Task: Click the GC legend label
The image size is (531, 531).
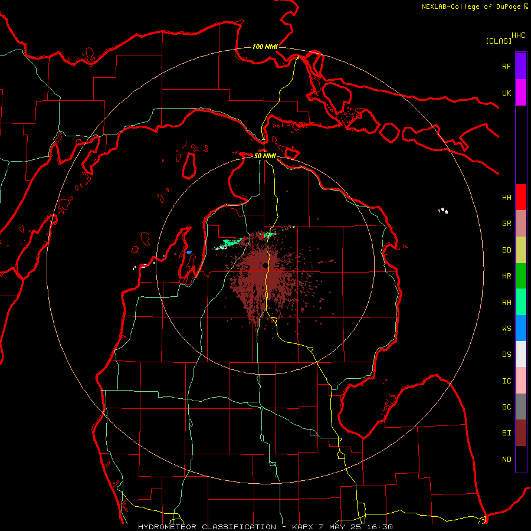Action: pyautogui.click(x=506, y=407)
